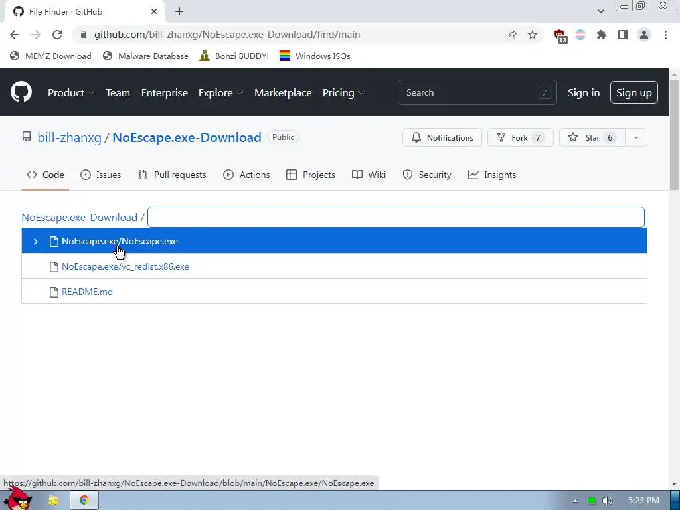
Task: Click the volume speaker tray icon
Action: pyautogui.click(x=607, y=501)
